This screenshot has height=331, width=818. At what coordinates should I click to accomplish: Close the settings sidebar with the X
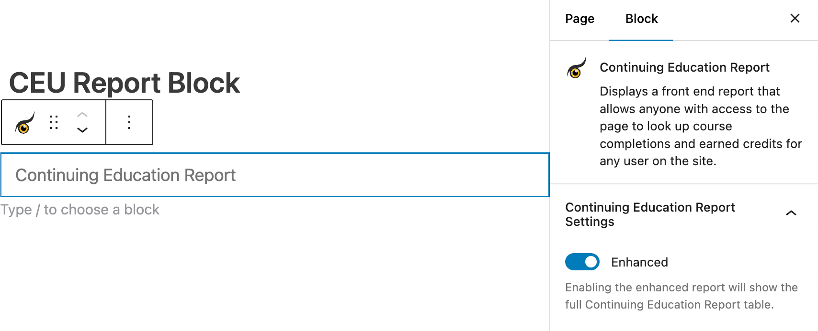[x=795, y=18]
